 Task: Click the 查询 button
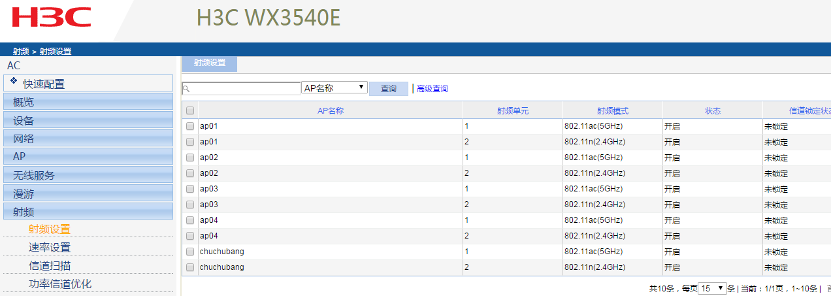click(389, 89)
